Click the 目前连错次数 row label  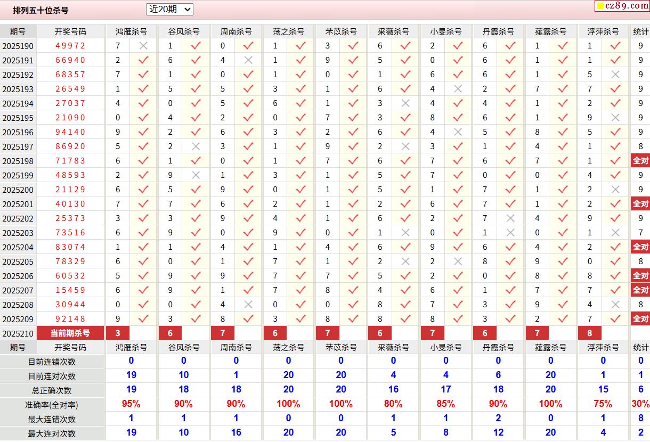pyautogui.click(x=52, y=362)
